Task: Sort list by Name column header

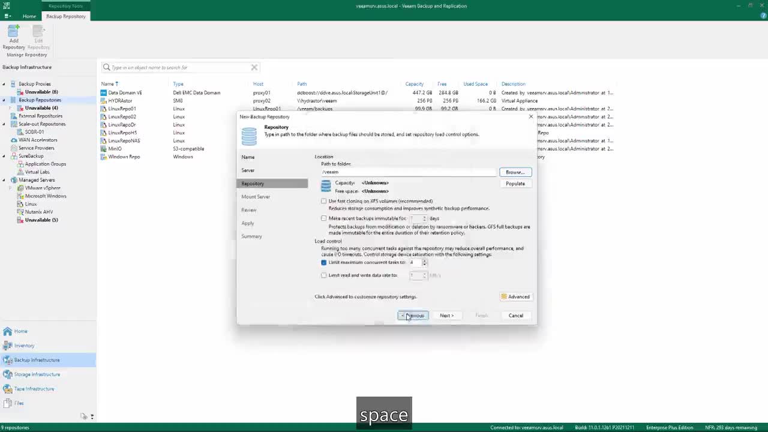Action: pos(109,84)
